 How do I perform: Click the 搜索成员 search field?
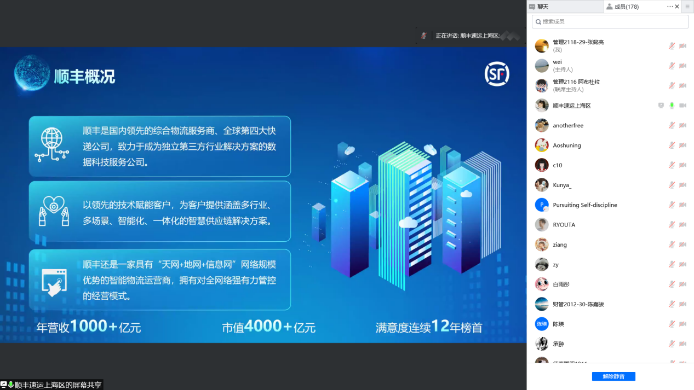[610, 21]
